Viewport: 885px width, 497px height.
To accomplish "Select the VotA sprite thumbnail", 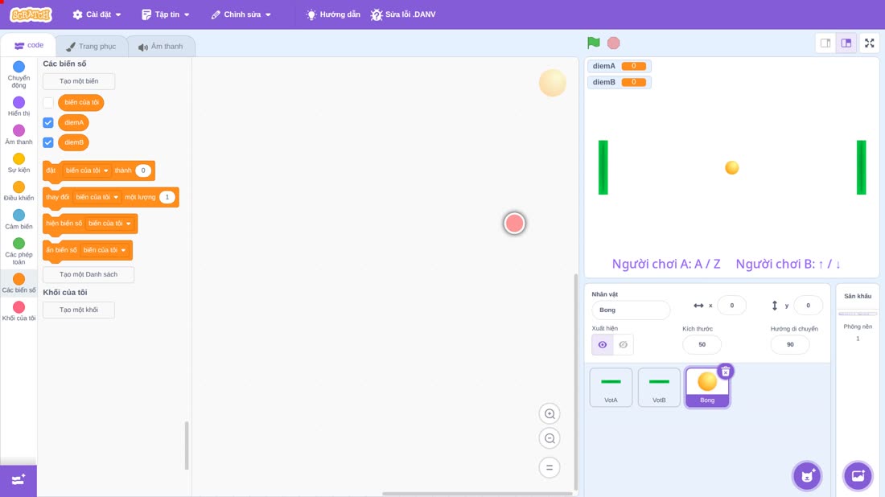I will click(x=611, y=387).
